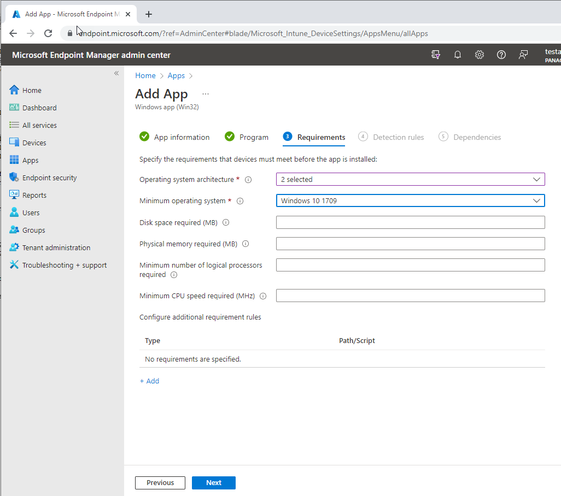
Task: Click info icon beside Disk space required
Action: (x=226, y=222)
